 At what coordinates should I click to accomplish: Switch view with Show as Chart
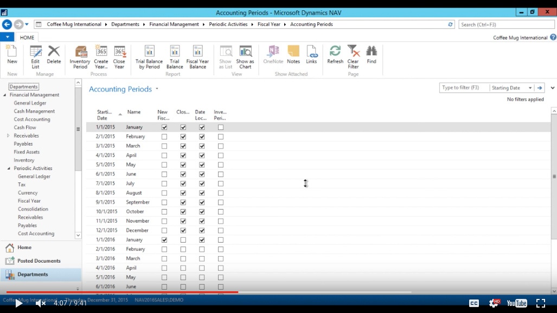245,57
